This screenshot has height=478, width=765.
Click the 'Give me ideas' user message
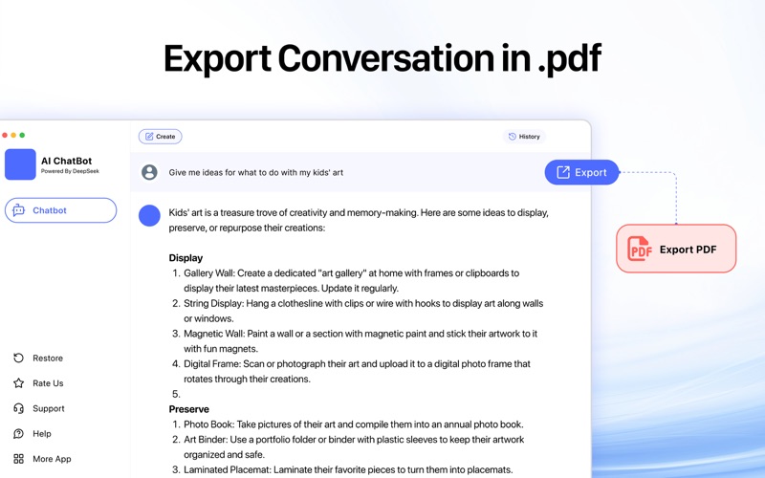pyautogui.click(x=255, y=173)
